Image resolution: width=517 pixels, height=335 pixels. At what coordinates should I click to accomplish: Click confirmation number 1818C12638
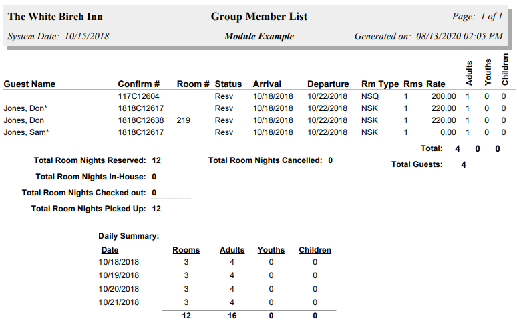(x=141, y=120)
